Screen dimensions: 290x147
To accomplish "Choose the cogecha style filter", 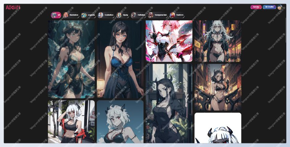I will [x=88, y=15].
